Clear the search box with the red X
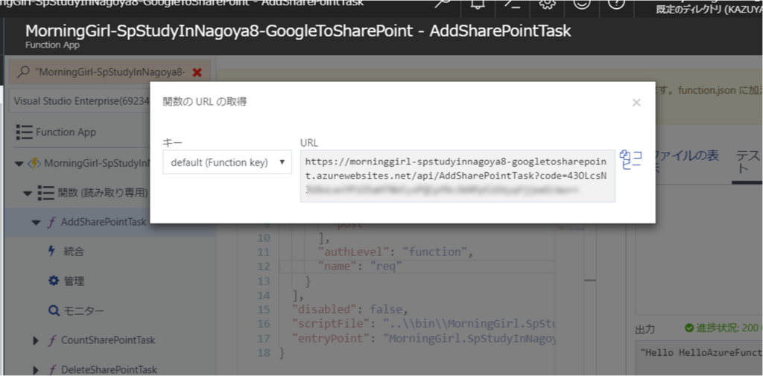The height and width of the screenshot is (376, 763). tap(197, 72)
